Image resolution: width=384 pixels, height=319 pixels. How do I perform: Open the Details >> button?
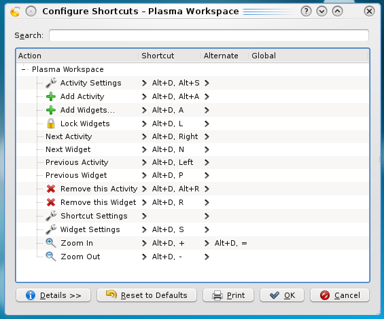(x=54, y=295)
